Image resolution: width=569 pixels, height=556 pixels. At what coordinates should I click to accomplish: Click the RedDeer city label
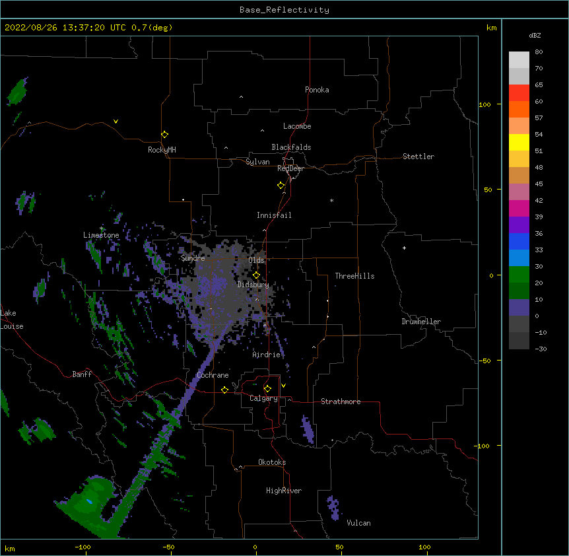point(290,168)
